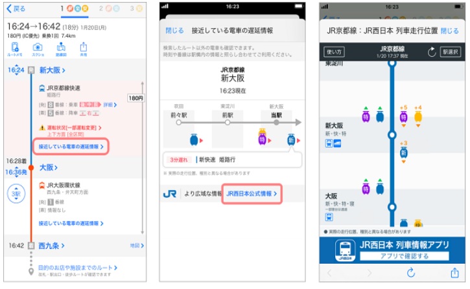Click the JR西日本 app logo in banner
Viewport: 470px width, 289px height.
click(x=345, y=251)
